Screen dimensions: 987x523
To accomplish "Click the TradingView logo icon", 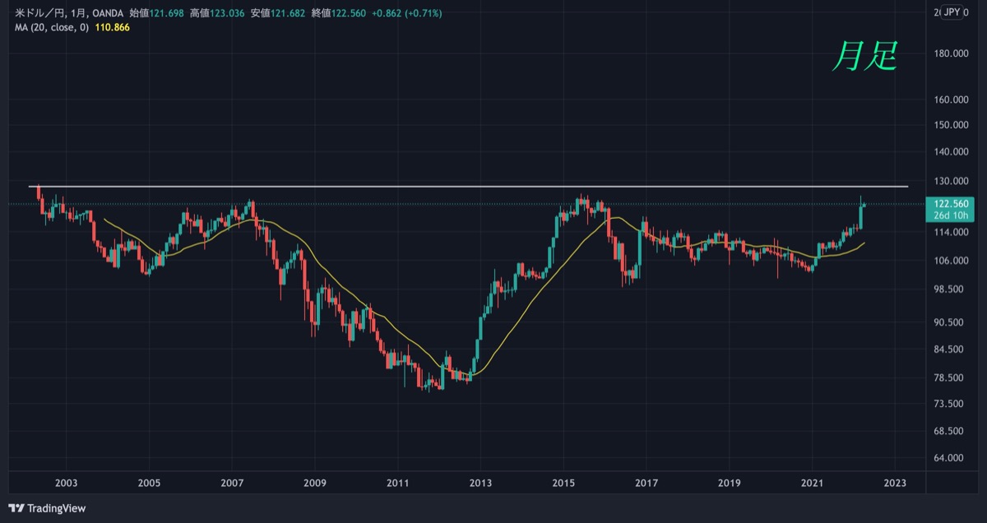I will click(16, 508).
